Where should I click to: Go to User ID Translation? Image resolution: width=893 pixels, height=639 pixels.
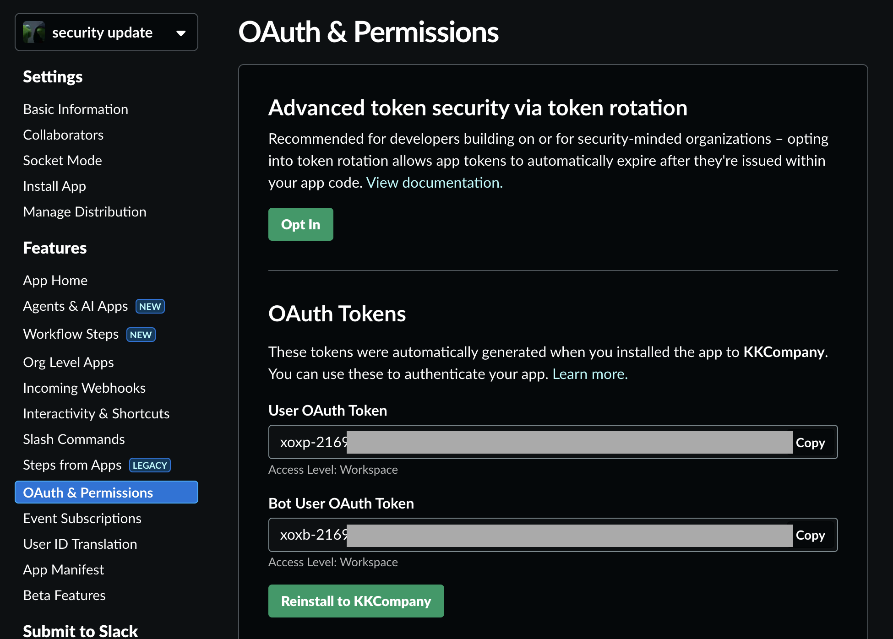pyautogui.click(x=80, y=544)
